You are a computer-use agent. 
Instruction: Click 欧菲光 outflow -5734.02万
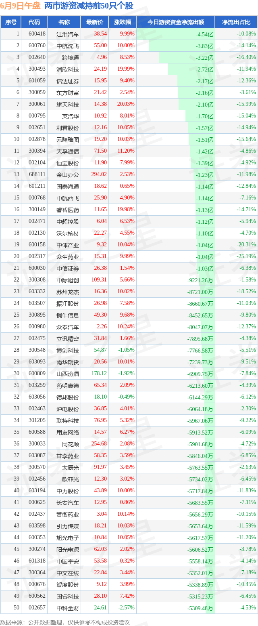tap(200, 479)
